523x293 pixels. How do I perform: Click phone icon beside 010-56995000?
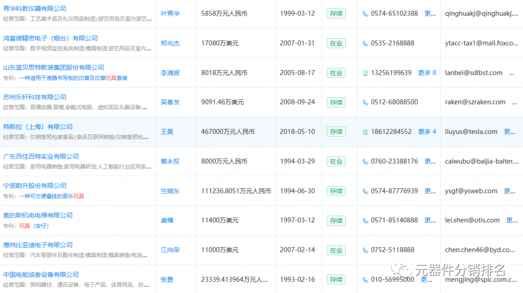pos(365,280)
